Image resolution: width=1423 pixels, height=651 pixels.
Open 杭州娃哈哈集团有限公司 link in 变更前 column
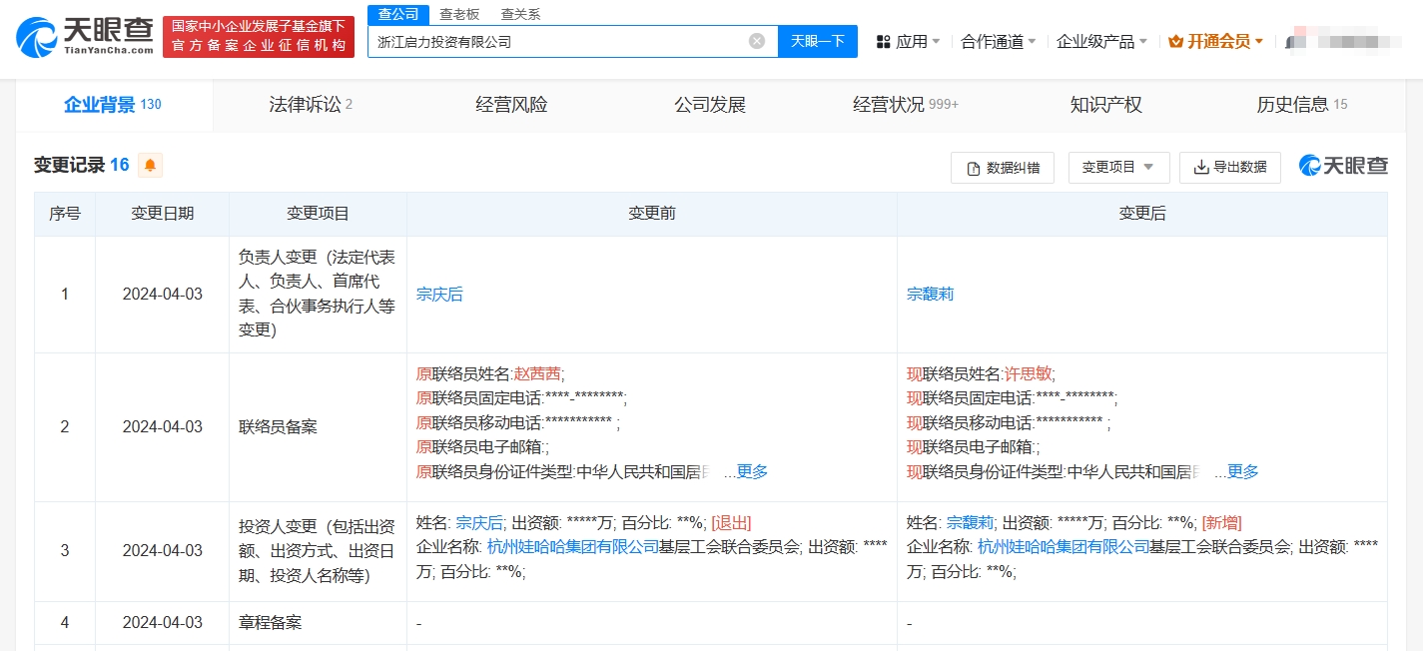[572, 547]
